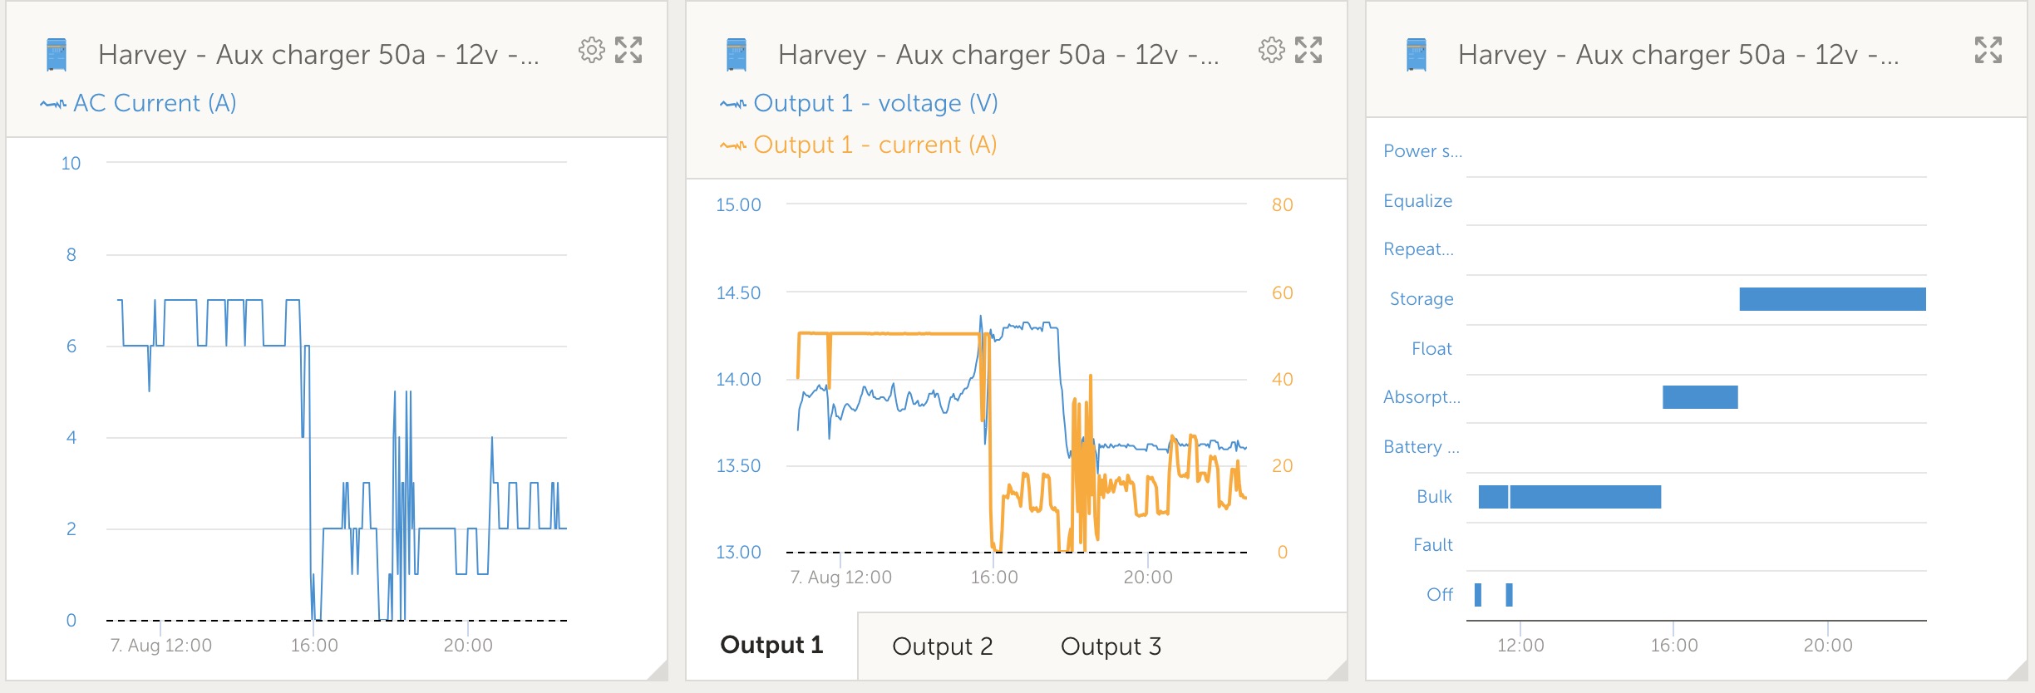Open settings gear on AC Current widget
2035x693 pixels.
tap(591, 51)
